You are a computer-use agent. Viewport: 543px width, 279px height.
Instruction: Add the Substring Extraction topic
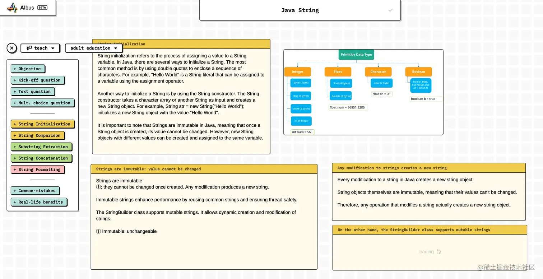[x=41, y=147]
